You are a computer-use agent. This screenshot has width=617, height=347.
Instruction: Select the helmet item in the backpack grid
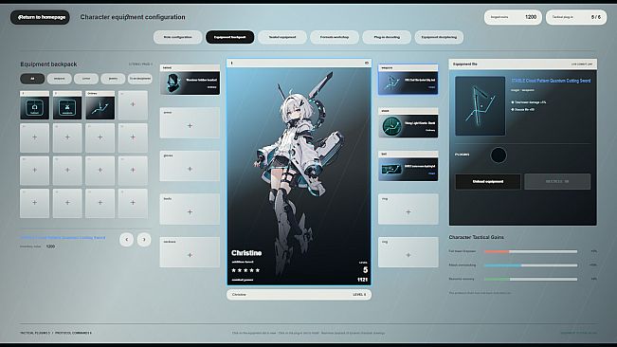(35, 105)
